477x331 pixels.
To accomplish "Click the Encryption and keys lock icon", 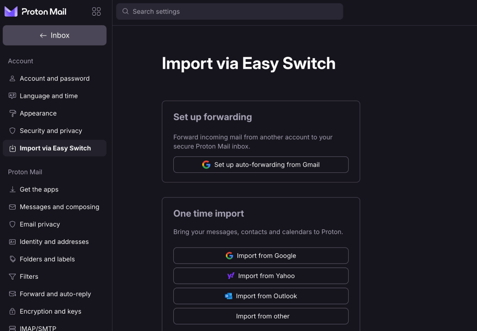I will point(12,311).
